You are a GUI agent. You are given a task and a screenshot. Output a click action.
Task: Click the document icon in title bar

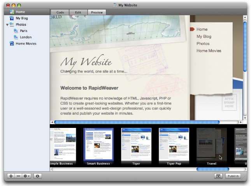click(x=115, y=5)
